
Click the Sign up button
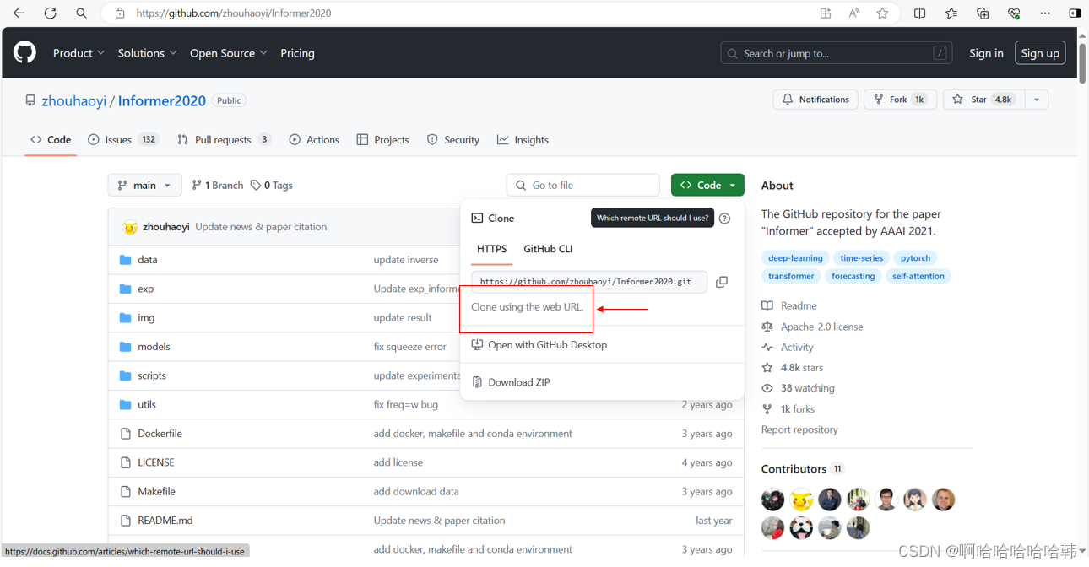(1040, 52)
